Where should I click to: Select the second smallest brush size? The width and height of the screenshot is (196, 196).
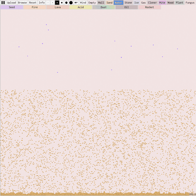click(x=52, y=2)
